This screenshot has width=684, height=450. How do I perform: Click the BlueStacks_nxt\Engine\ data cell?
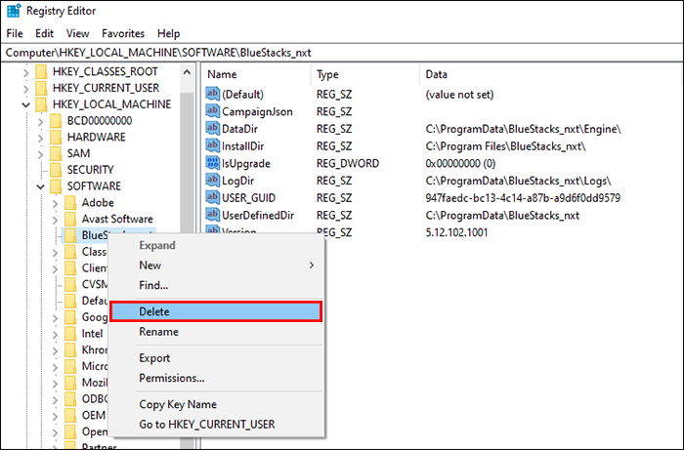[x=523, y=129]
